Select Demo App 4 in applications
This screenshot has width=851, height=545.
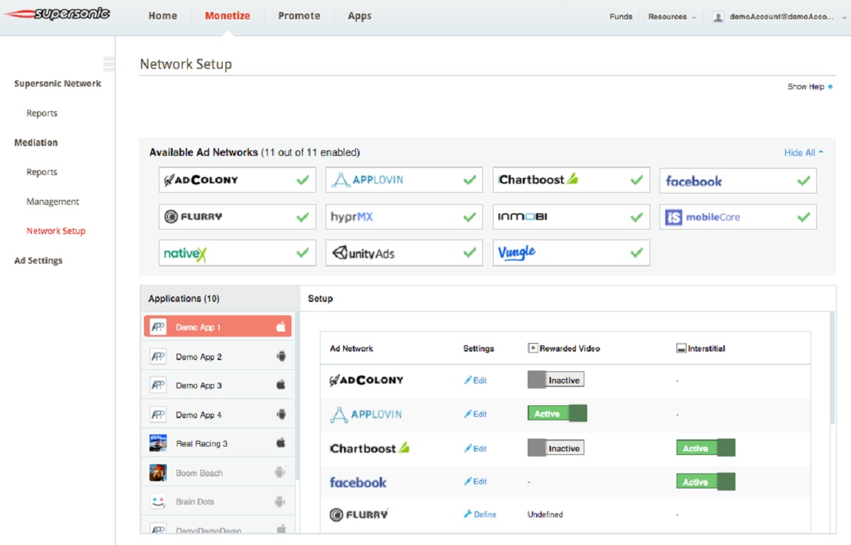(218, 414)
